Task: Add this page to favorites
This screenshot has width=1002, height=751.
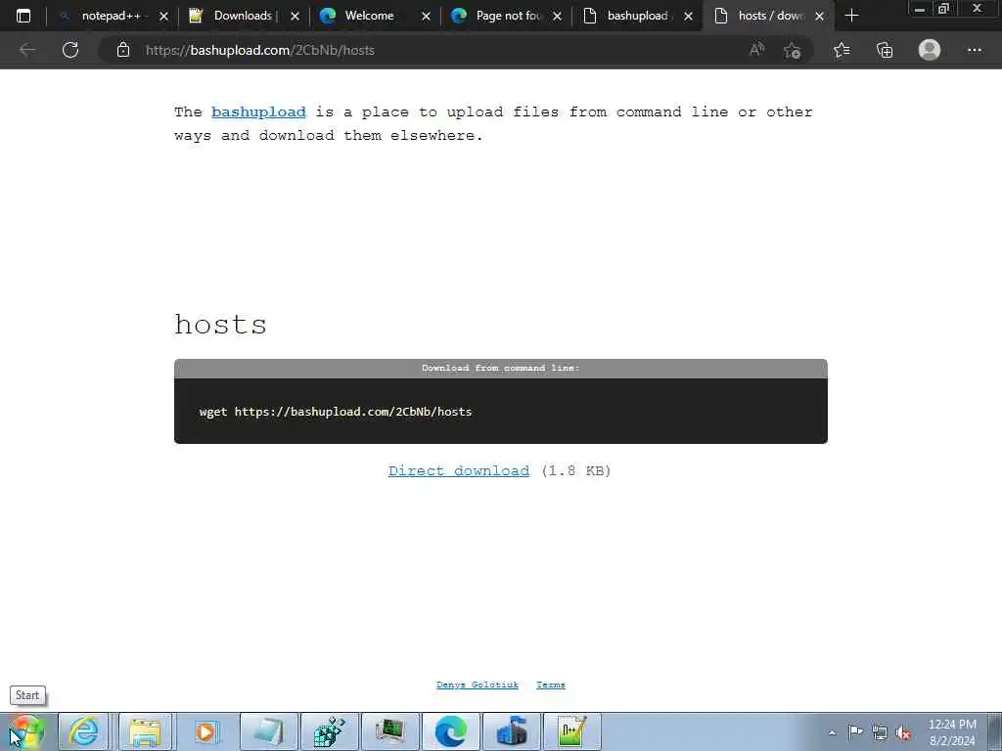Action: [x=793, y=50]
